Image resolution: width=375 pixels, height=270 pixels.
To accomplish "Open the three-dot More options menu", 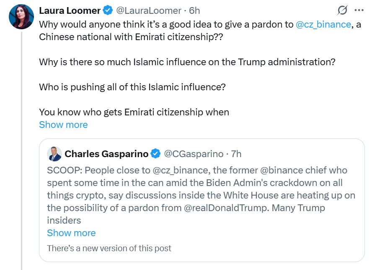I will point(359,10).
